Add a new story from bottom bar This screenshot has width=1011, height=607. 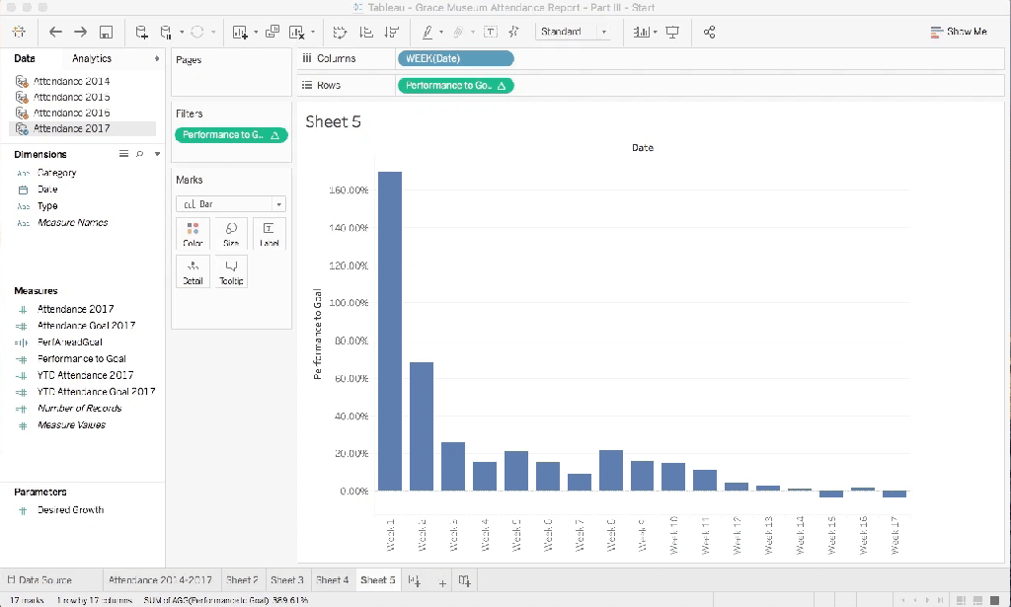pos(464,580)
